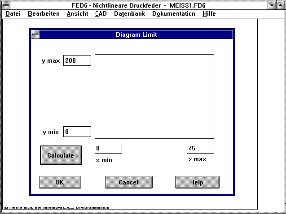286x214 pixels.
Task: Click the y max input field
Action: pos(77,60)
